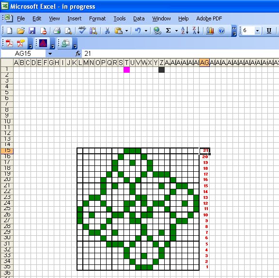
Task: Toggle underline formatting U button
Action: click(269, 31)
